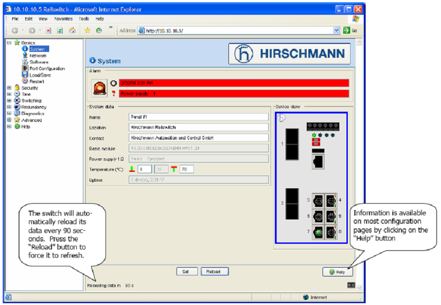441x305 pixels.
Task: Click port 7 in Device View
Action: click(317, 232)
